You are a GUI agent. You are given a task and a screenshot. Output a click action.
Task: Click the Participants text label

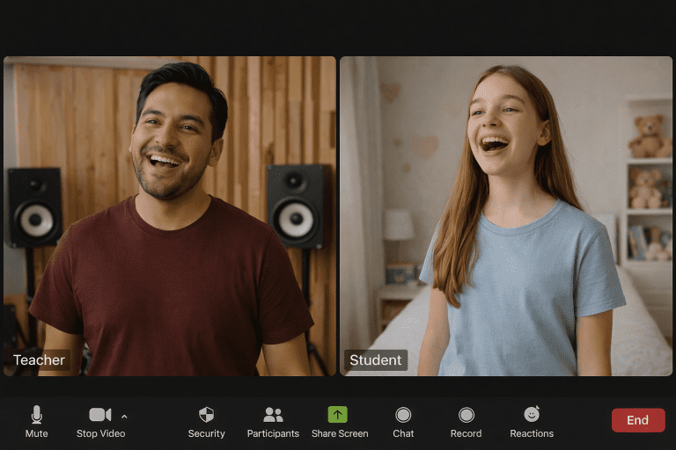pos(273,433)
